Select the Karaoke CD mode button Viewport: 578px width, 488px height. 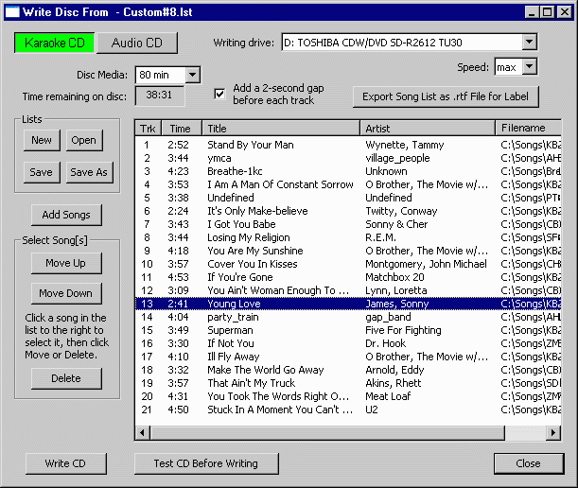pyautogui.click(x=55, y=43)
